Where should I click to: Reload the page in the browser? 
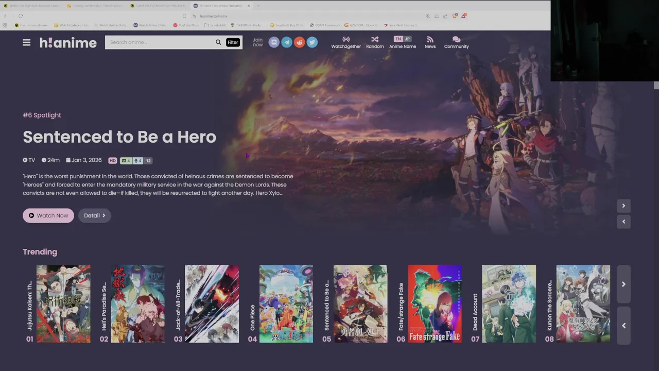[21, 16]
